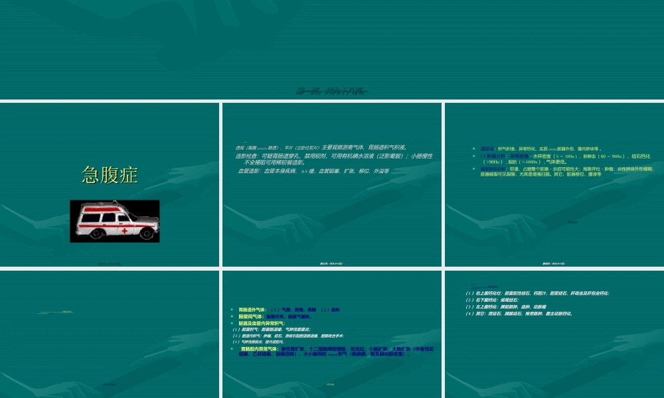
Task: Click the 胃肠道外气体 bullet marker
Action: click(x=231, y=309)
